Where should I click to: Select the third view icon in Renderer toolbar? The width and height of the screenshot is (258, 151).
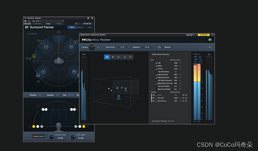118,57
